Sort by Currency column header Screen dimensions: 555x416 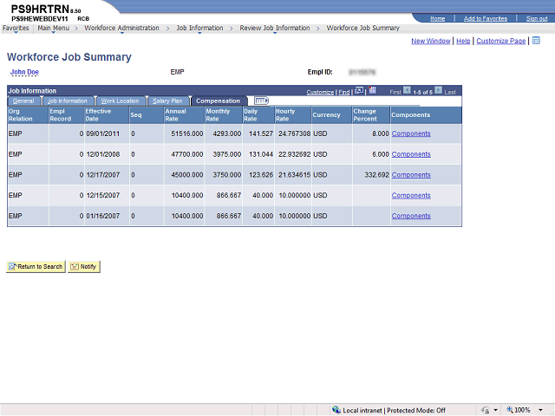[326, 115]
